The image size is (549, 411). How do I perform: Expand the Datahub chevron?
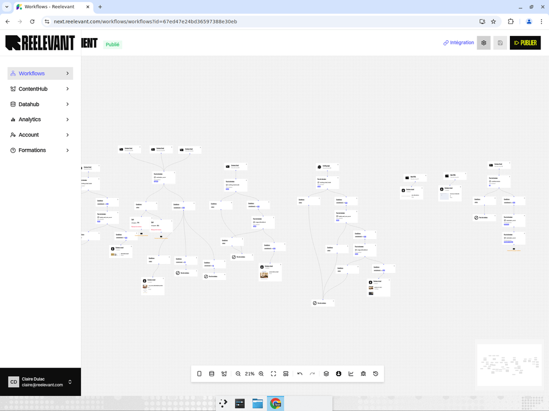[x=68, y=104]
